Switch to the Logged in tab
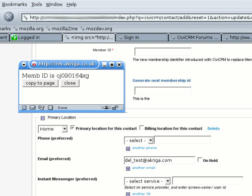This screenshot has width=252, height=196. [x=36, y=37]
